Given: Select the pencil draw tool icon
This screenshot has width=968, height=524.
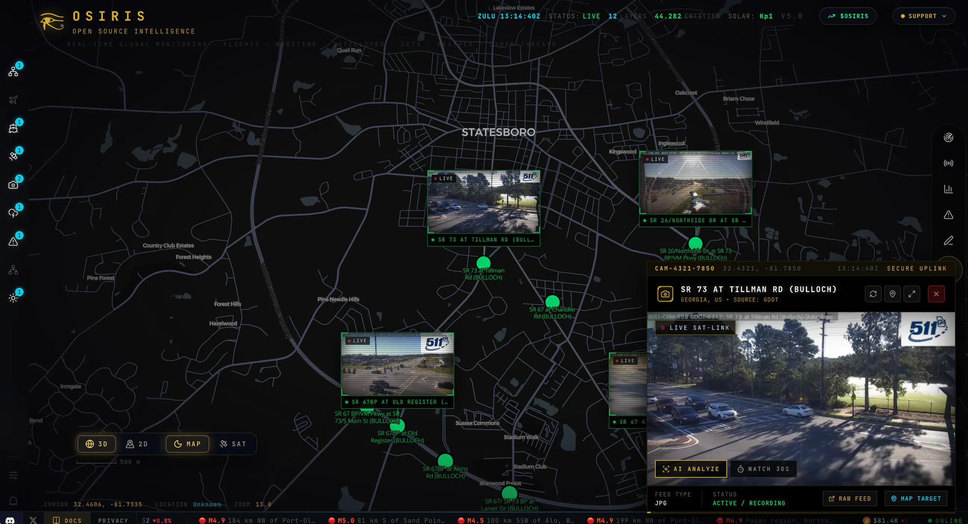Looking at the screenshot, I should pyautogui.click(x=949, y=241).
